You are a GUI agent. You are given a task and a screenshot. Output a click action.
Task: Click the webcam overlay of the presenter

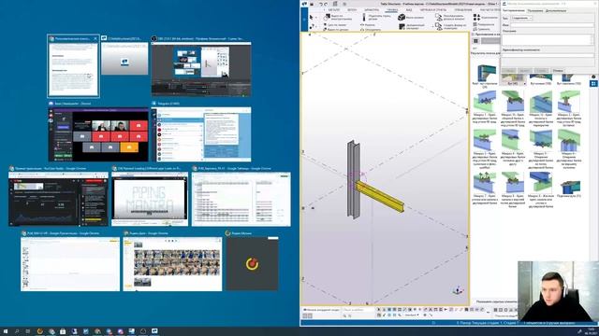(558, 291)
